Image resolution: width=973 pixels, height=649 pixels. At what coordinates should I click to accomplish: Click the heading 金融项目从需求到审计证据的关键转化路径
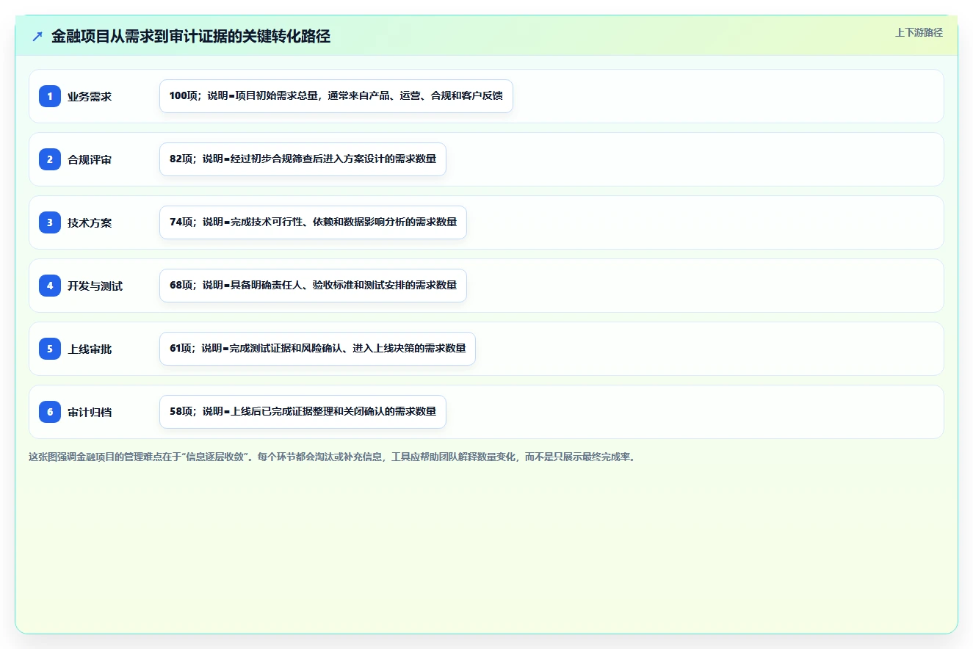pos(191,36)
